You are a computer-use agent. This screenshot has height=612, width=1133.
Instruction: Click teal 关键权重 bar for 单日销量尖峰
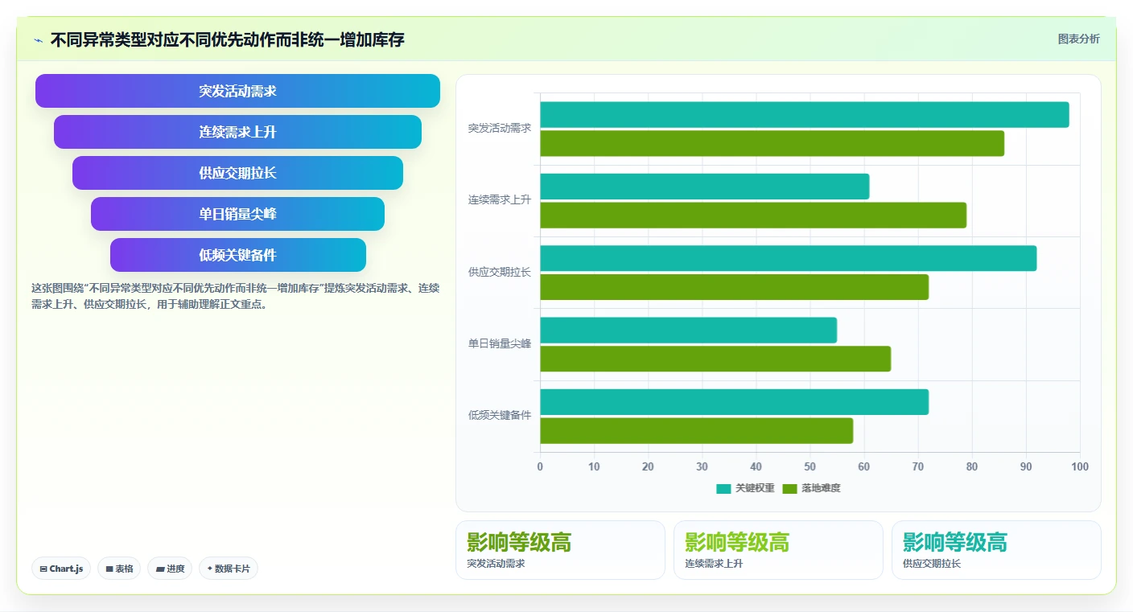coord(689,331)
